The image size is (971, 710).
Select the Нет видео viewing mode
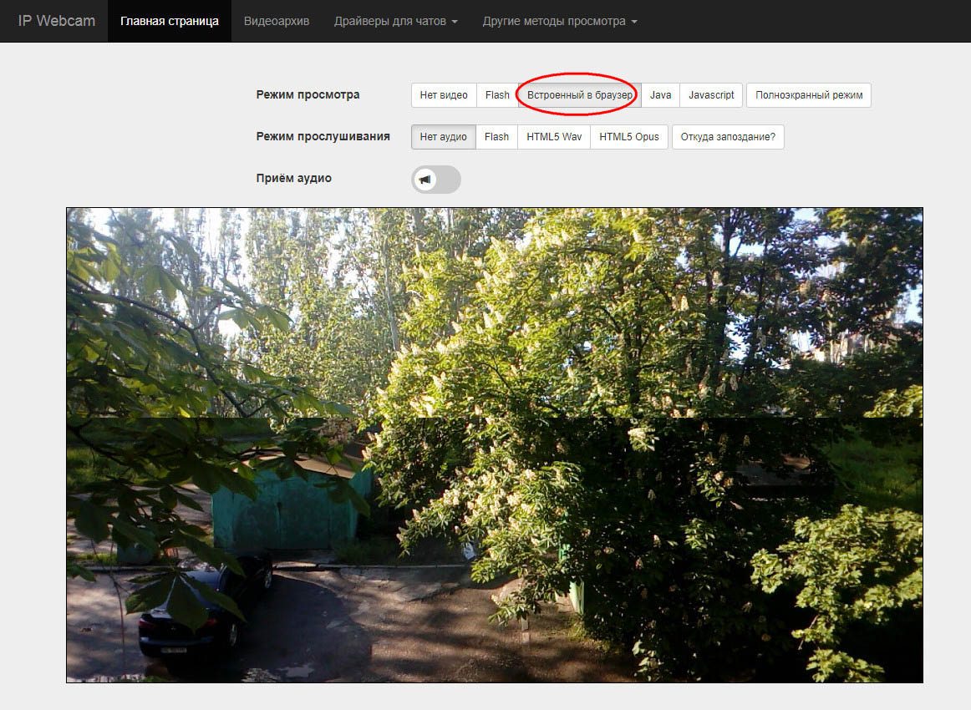tap(444, 95)
